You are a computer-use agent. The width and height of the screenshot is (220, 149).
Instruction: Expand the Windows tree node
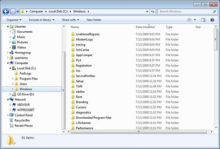[x=13, y=89]
